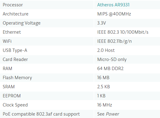Click the PoE compatible 802.3af label

41,114
